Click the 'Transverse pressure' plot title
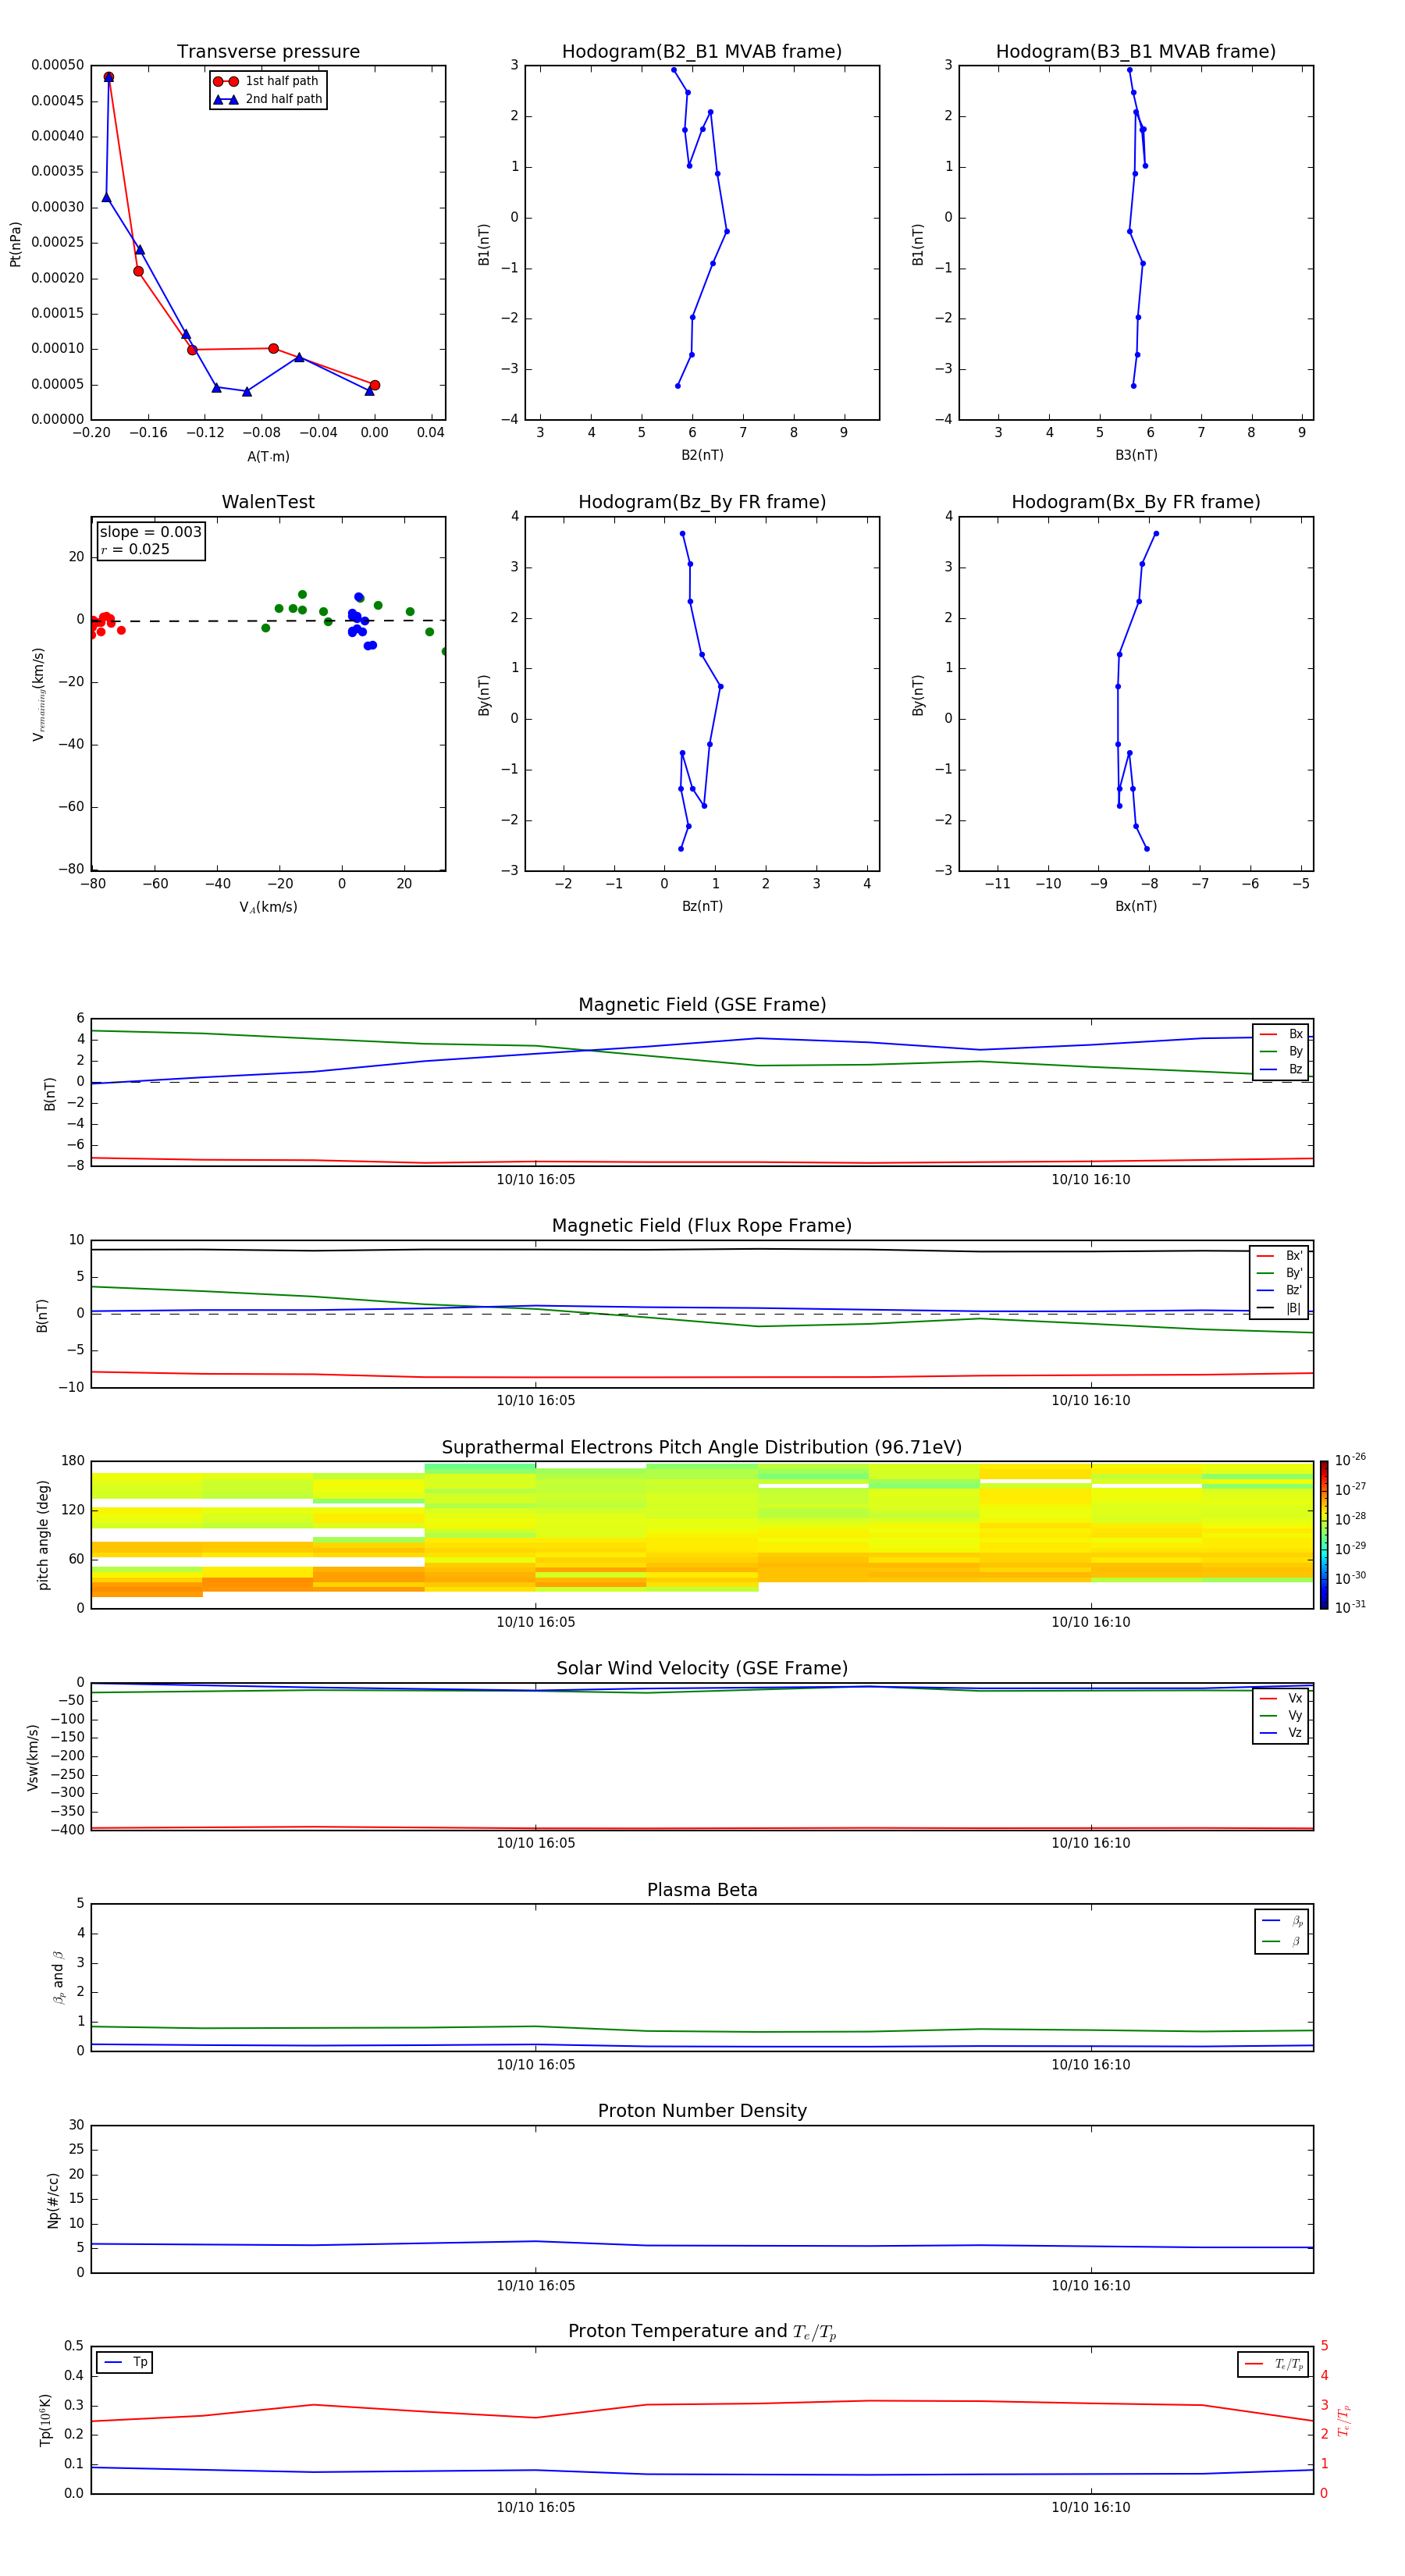 point(268,52)
